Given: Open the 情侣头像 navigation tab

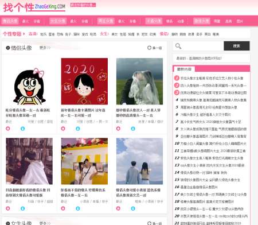Looking at the screenshot, I should pyautogui.click(x=10, y=21).
